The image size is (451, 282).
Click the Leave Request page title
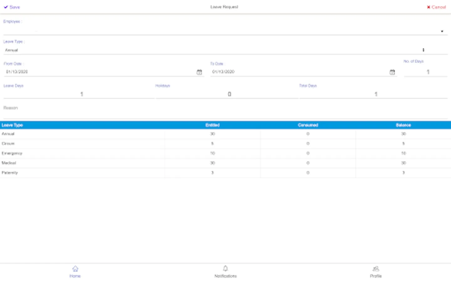pos(224,7)
